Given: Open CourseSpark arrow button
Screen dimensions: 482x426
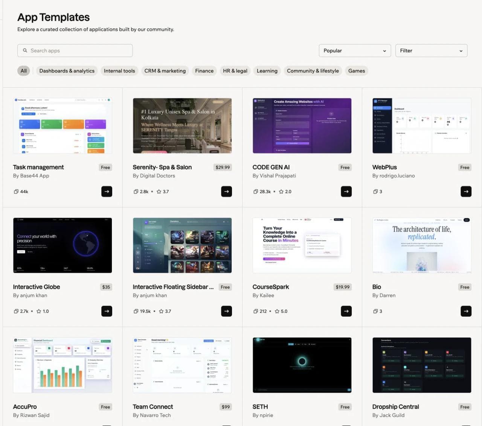Looking at the screenshot, I should tap(346, 311).
